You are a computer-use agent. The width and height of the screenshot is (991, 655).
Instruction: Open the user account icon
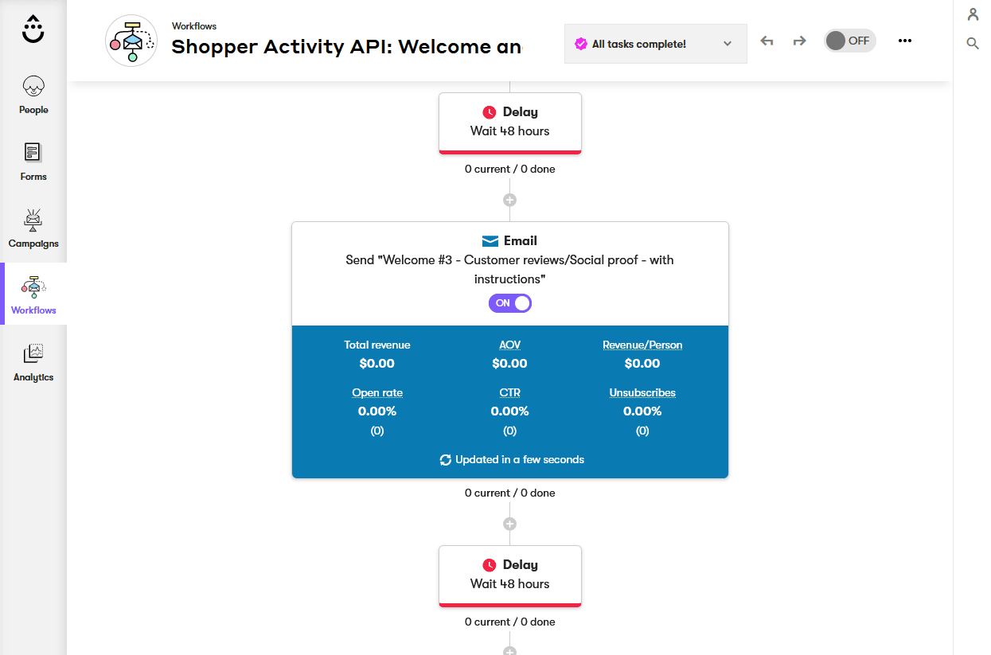click(x=973, y=14)
